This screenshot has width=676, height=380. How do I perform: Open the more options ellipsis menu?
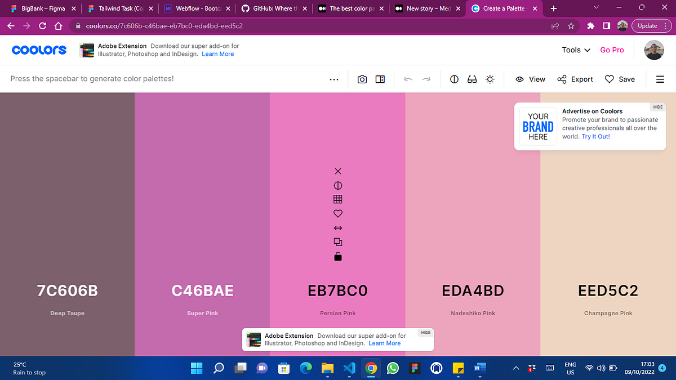(x=334, y=79)
